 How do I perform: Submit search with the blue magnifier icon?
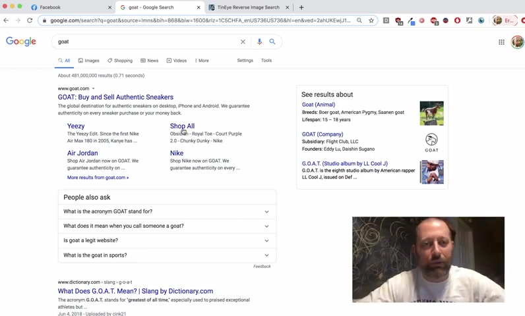(x=272, y=41)
